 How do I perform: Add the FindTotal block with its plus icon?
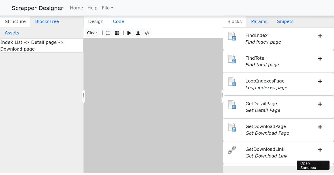[320, 59]
